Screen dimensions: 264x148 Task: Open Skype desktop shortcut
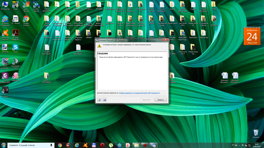point(16,47)
